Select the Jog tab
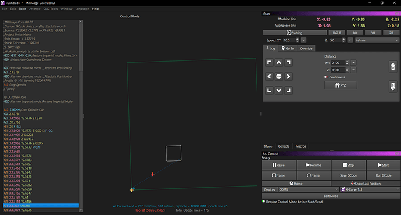The width and height of the screenshot is (401, 215). [x=271, y=48]
